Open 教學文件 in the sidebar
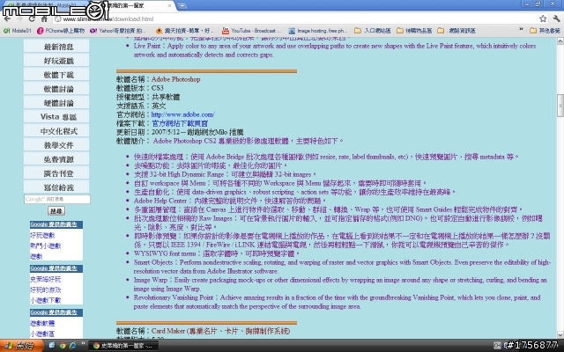Viewport: 564px width, 352px height. tap(56, 144)
